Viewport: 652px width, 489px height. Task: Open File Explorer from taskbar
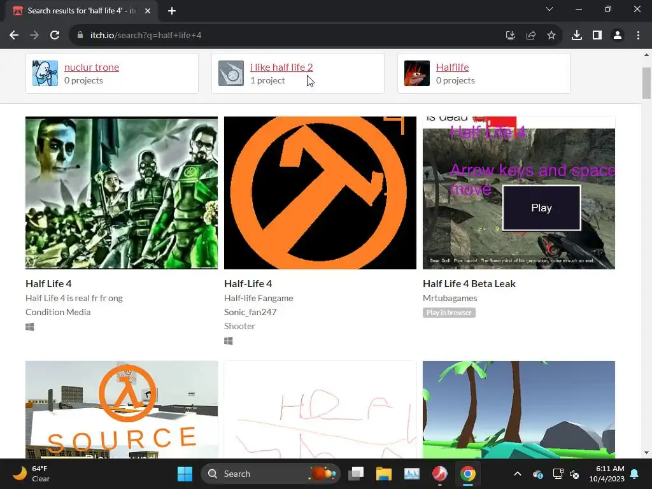click(384, 474)
